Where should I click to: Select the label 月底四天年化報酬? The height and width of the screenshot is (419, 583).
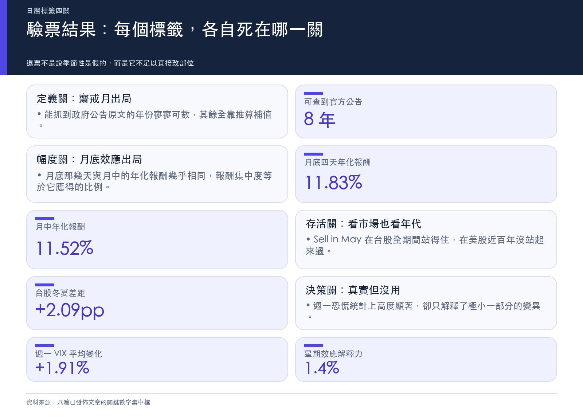pos(337,162)
